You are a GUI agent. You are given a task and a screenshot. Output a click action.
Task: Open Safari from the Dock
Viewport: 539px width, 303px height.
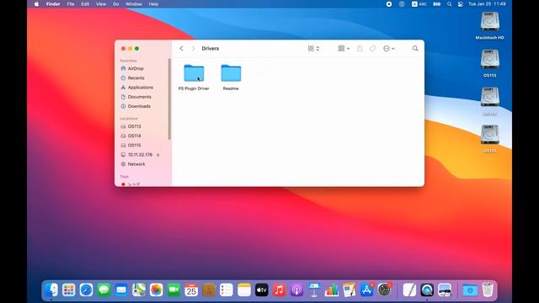coord(86,290)
